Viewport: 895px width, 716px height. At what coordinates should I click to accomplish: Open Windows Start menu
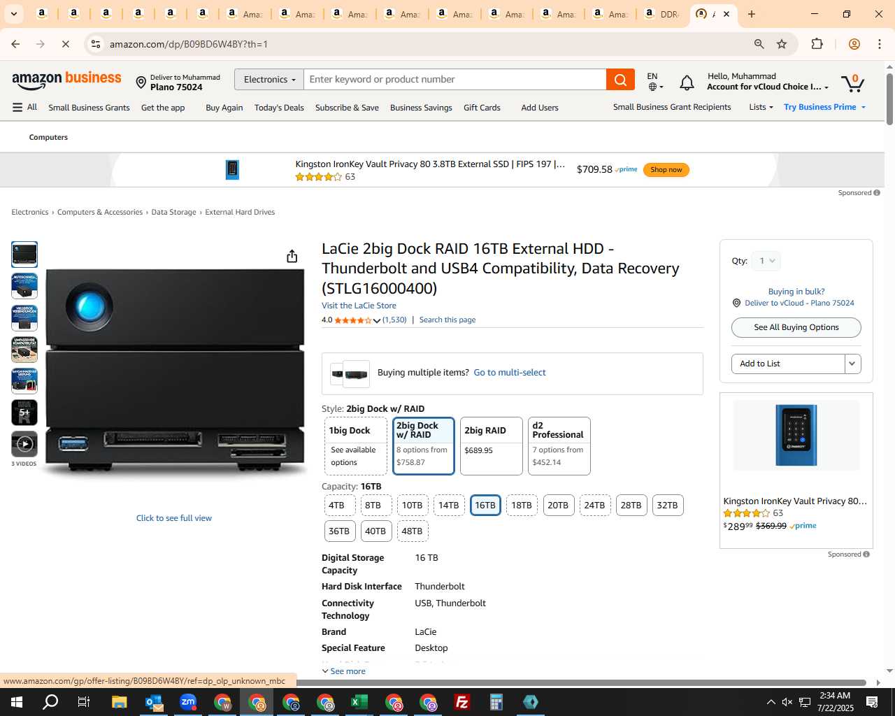(17, 702)
